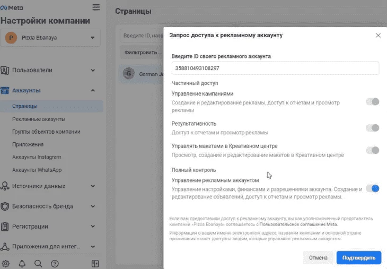
Task: Collapse sidebar using panel icon
Action: point(95,264)
